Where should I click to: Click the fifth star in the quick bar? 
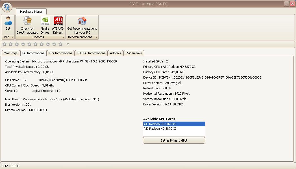[x=29, y=44]
